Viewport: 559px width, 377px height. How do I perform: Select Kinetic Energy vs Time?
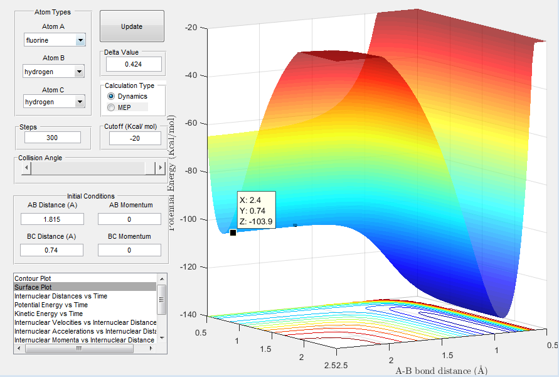(x=85, y=314)
